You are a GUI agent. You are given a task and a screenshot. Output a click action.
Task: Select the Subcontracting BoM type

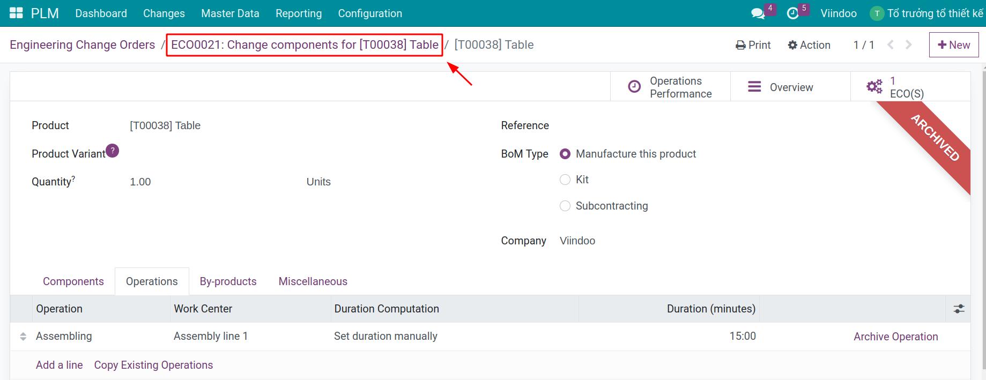565,206
